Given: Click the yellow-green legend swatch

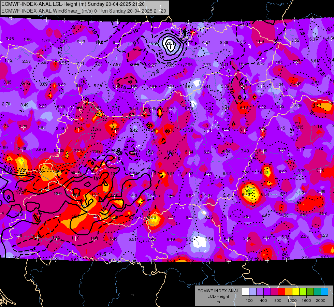Looking at the screenshot, I should 303,292.
